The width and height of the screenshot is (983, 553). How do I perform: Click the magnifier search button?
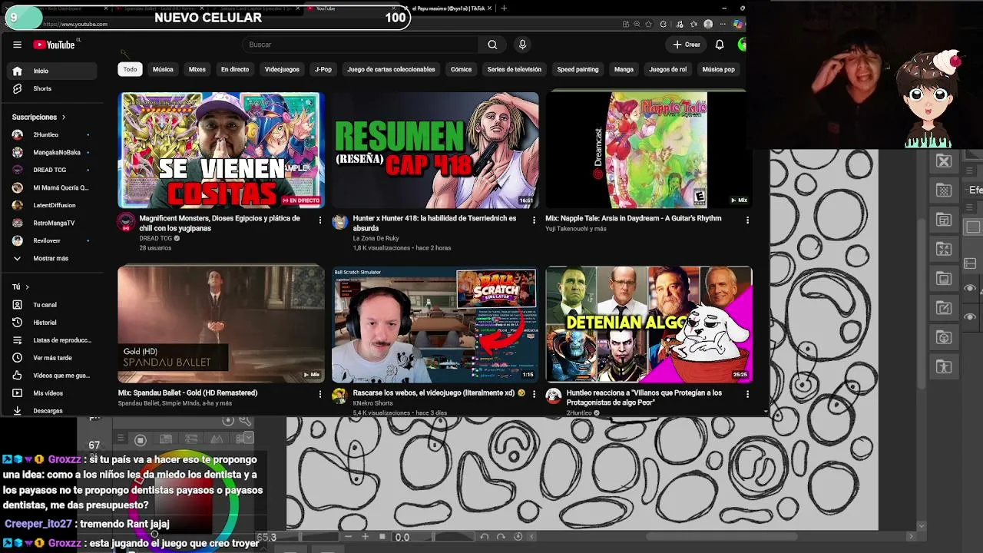(x=492, y=45)
